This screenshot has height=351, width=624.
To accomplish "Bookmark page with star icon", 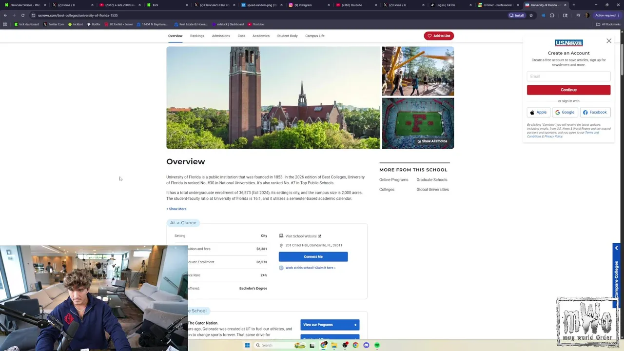I will pyautogui.click(x=531, y=15).
